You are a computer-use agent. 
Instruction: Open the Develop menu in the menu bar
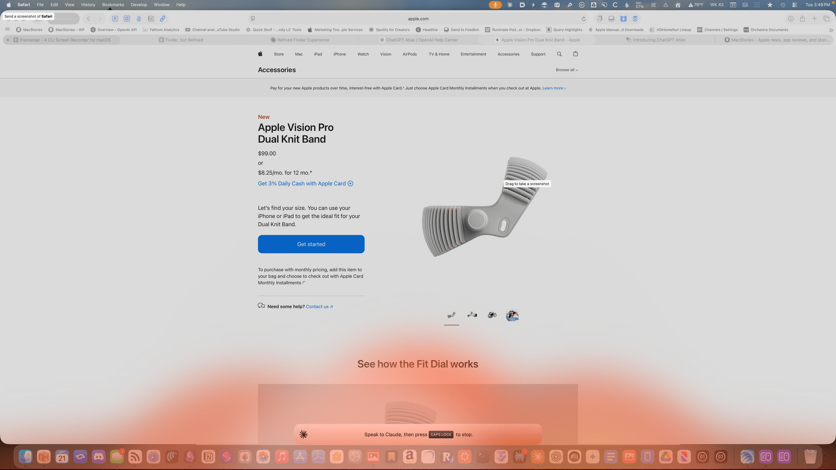[139, 5]
